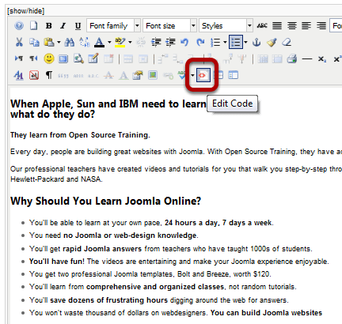This screenshot has width=342, height=324.
Task: Open the Styles dropdown
Action: click(226, 25)
